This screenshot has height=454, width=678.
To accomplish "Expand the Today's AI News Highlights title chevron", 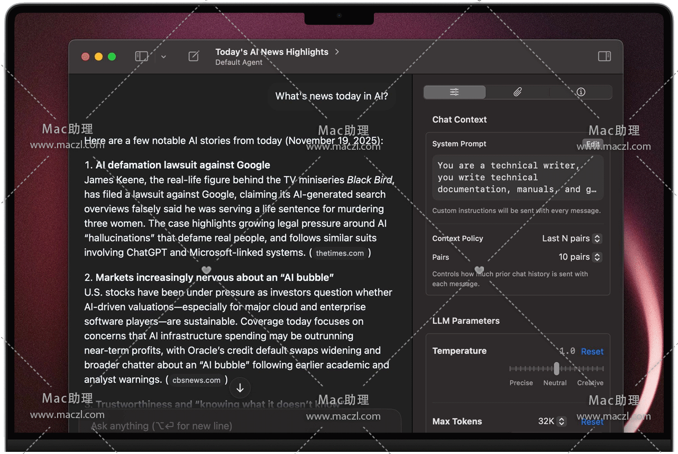I will click(x=337, y=52).
